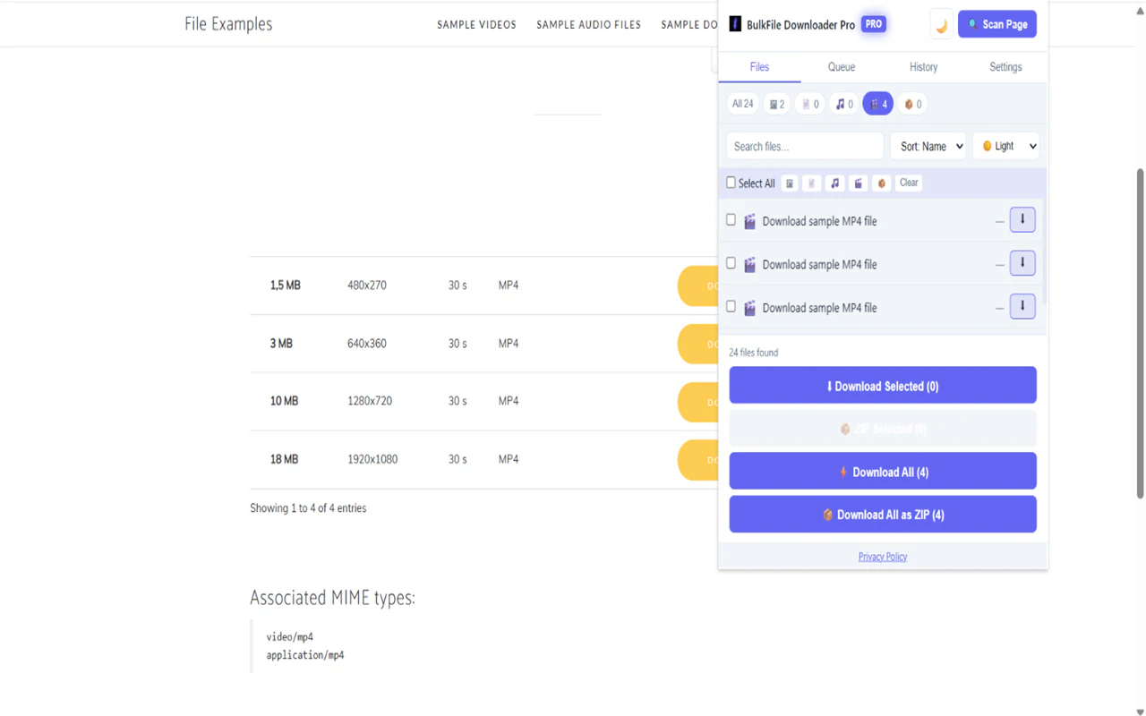This screenshot has width=1146, height=716.
Task: Click the 'video/mp4' MIME type text
Action: pos(290,637)
